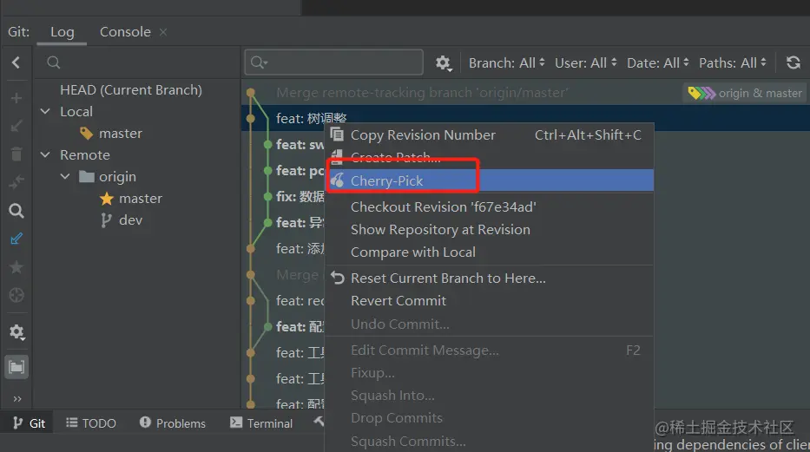This screenshot has height=452, width=810.
Task: Choose Undo Commit menu item
Action: point(489,324)
